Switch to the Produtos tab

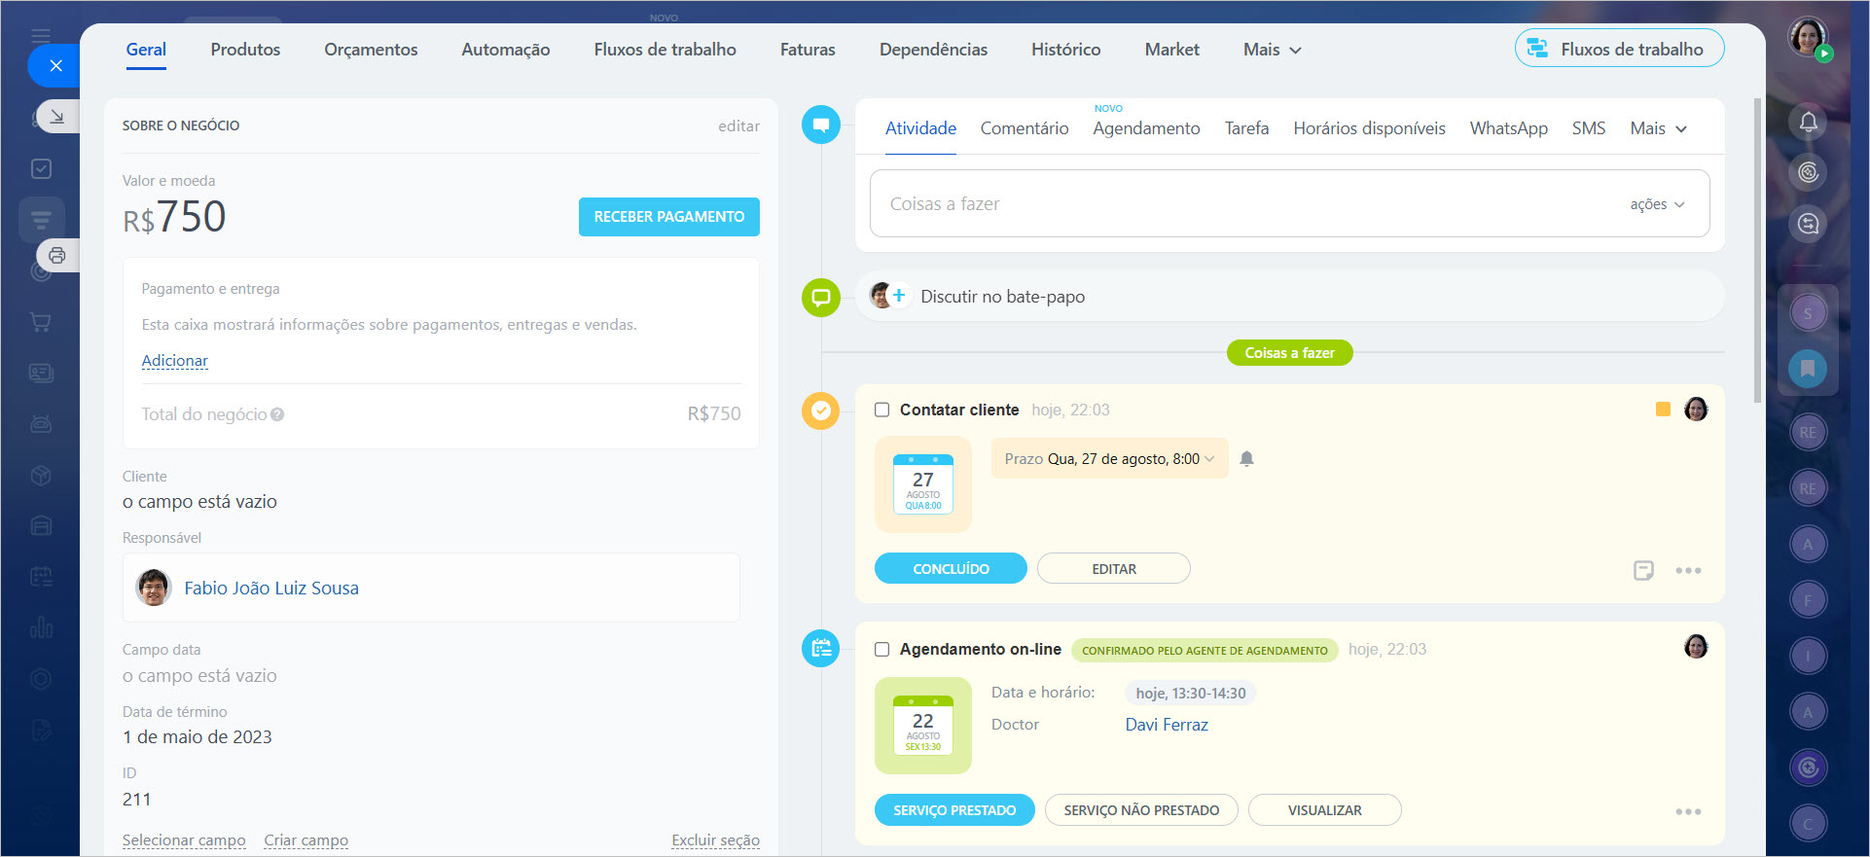click(x=245, y=50)
